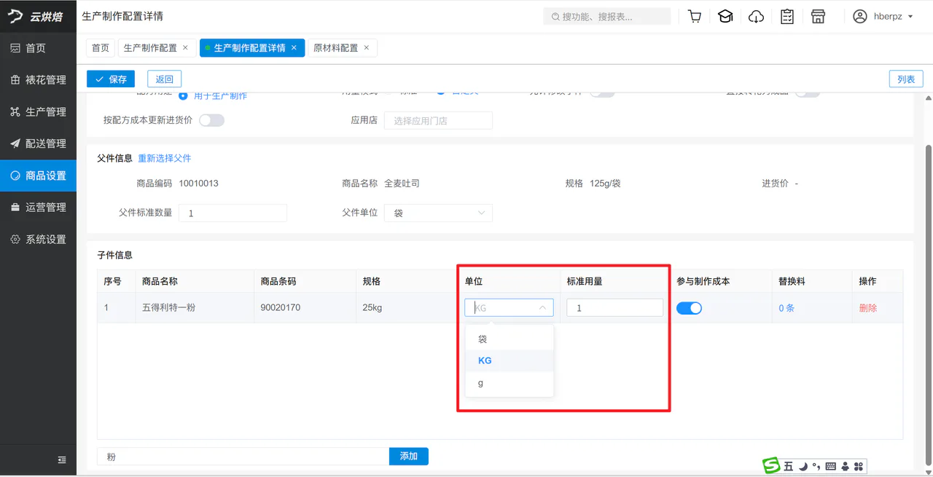Click the 重新选择父件 link

pyautogui.click(x=165, y=158)
